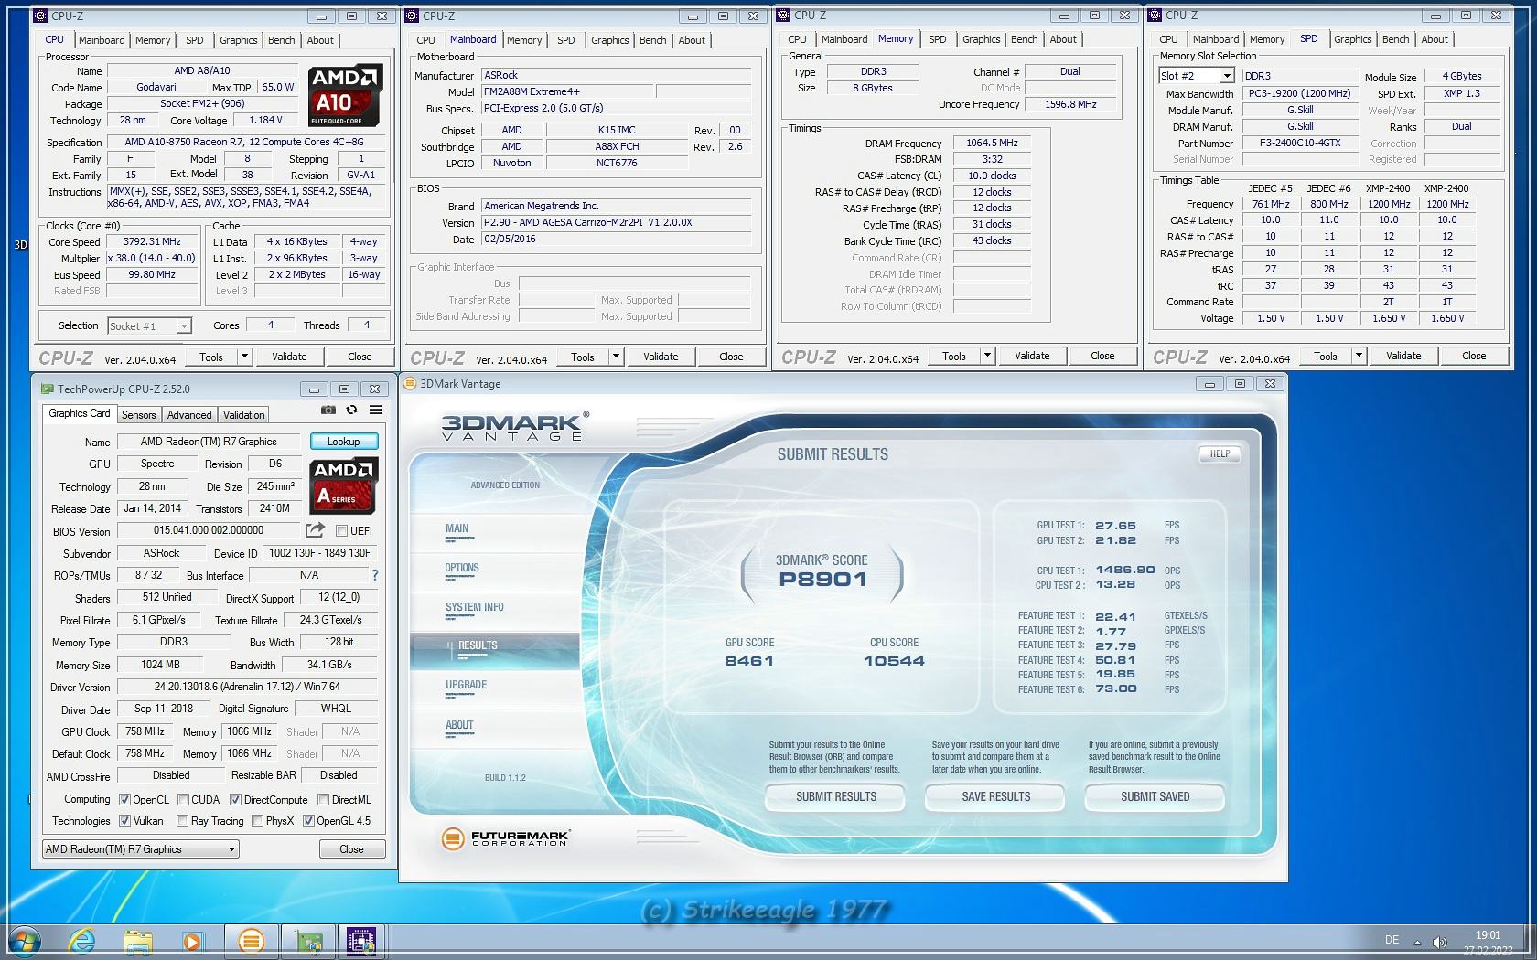1537x960 pixels.
Task: Click the HELP button in 3DMark Vantage
Action: (x=1220, y=453)
